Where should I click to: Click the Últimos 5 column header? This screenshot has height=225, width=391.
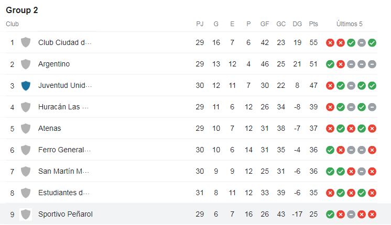pyautogui.click(x=350, y=24)
